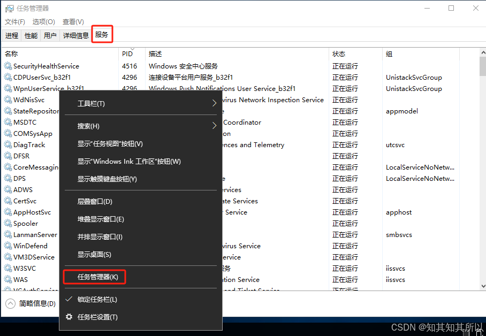The image size is (486, 336).
Task: Toggle 显示"任务视图"按钮(V) option
Action: coord(140,144)
